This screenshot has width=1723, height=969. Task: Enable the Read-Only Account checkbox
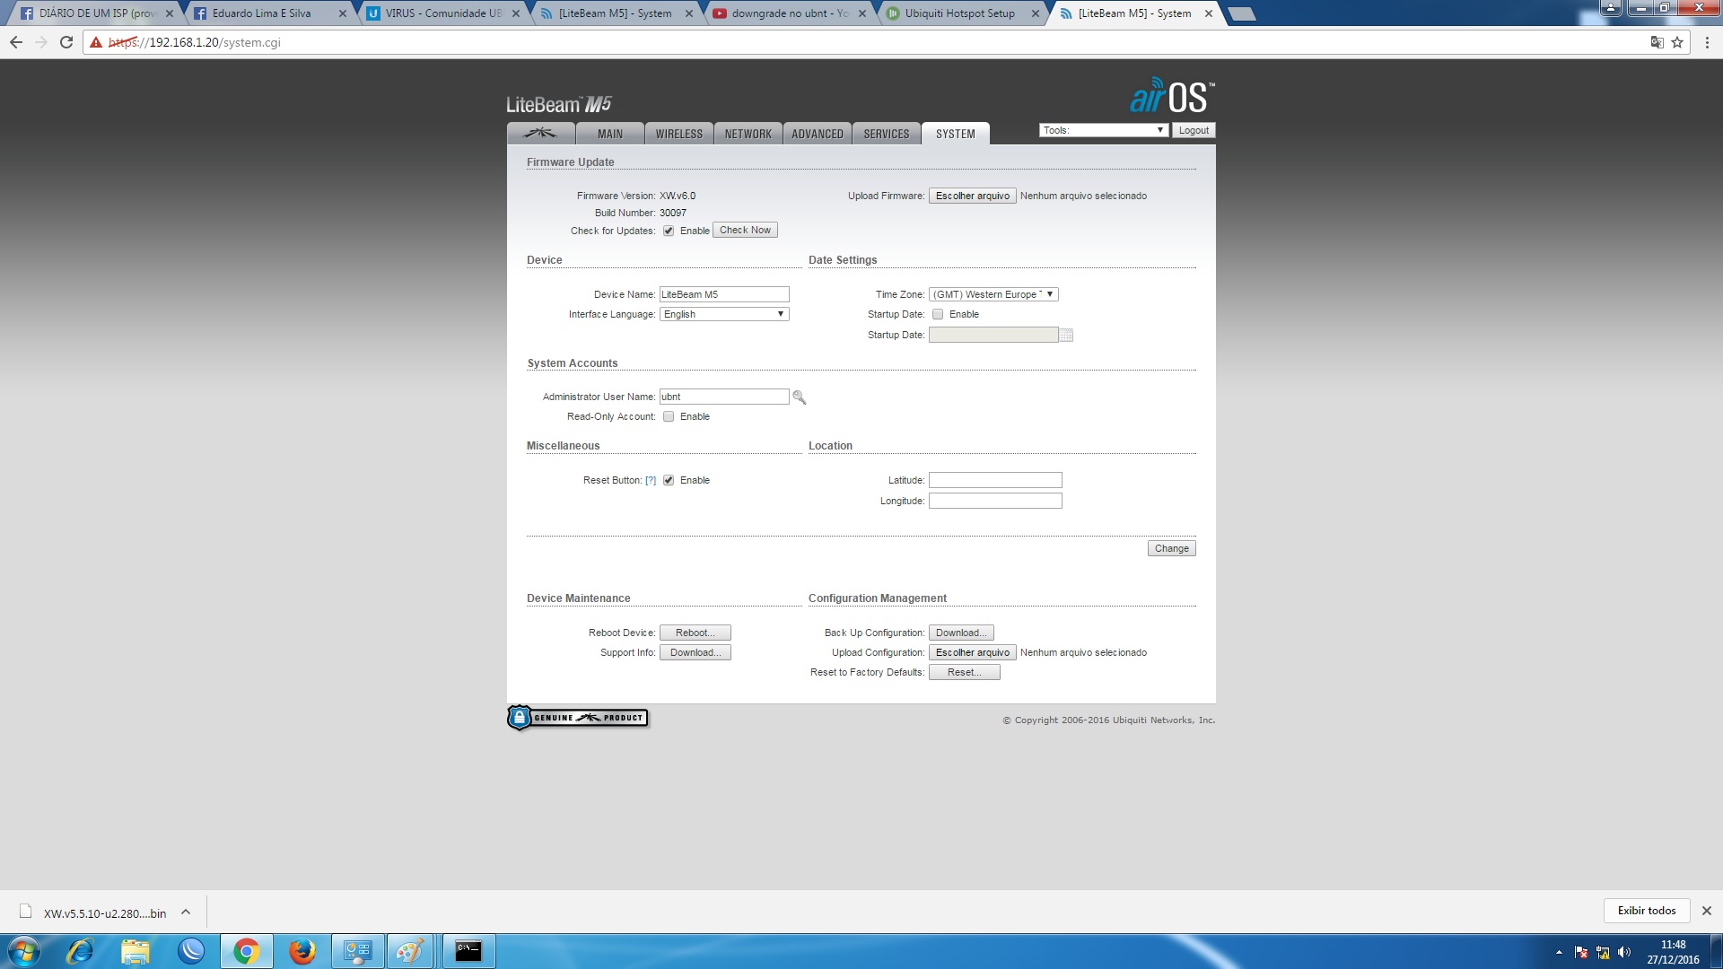pos(669,416)
